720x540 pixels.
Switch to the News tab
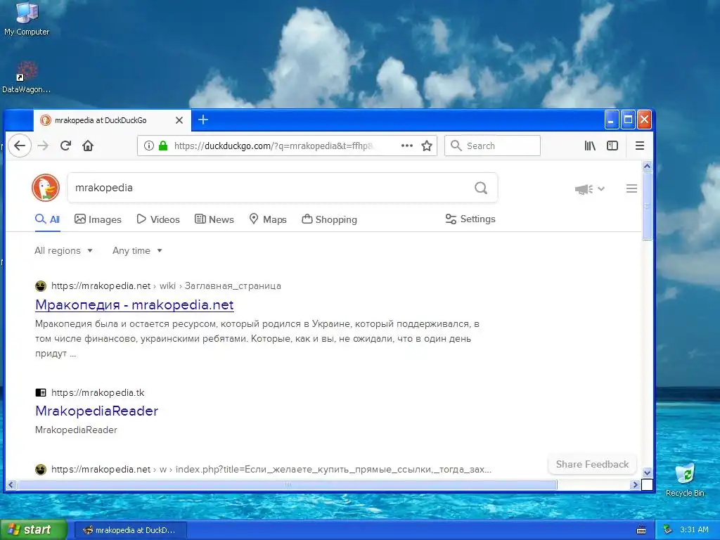(x=214, y=219)
